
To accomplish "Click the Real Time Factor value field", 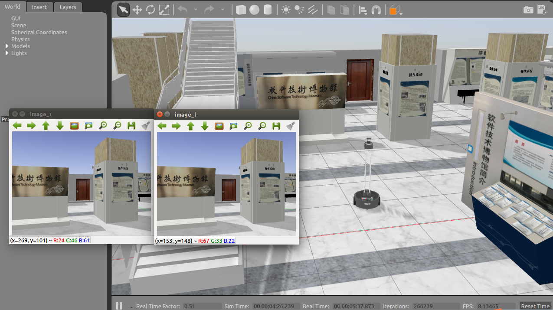I will (202, 306).
